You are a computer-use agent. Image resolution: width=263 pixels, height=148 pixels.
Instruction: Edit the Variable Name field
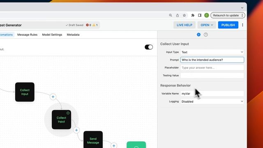pyautogui.click(x=212, y=94)
